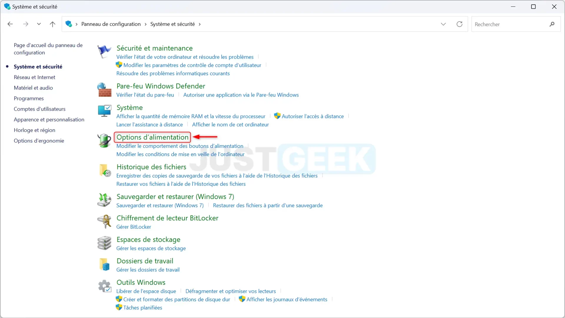The height and width of the screenshot is (318, 565).
Task: Click the Control Panel icon in address bar
Action: point(69,24)
